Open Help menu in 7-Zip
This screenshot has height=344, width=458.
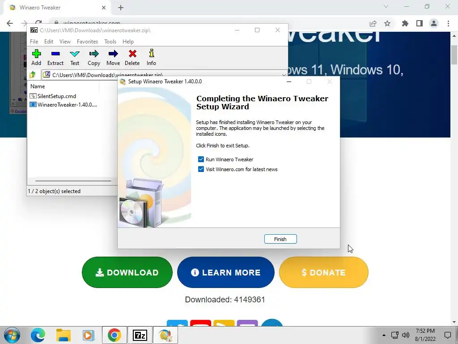[x=128, y=42]
